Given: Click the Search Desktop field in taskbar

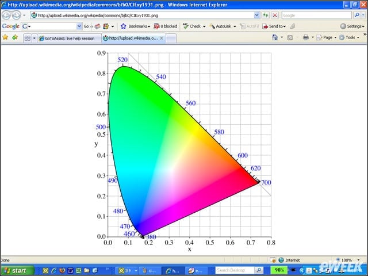Looking at the screenshot, I should (x=235, y=270).
